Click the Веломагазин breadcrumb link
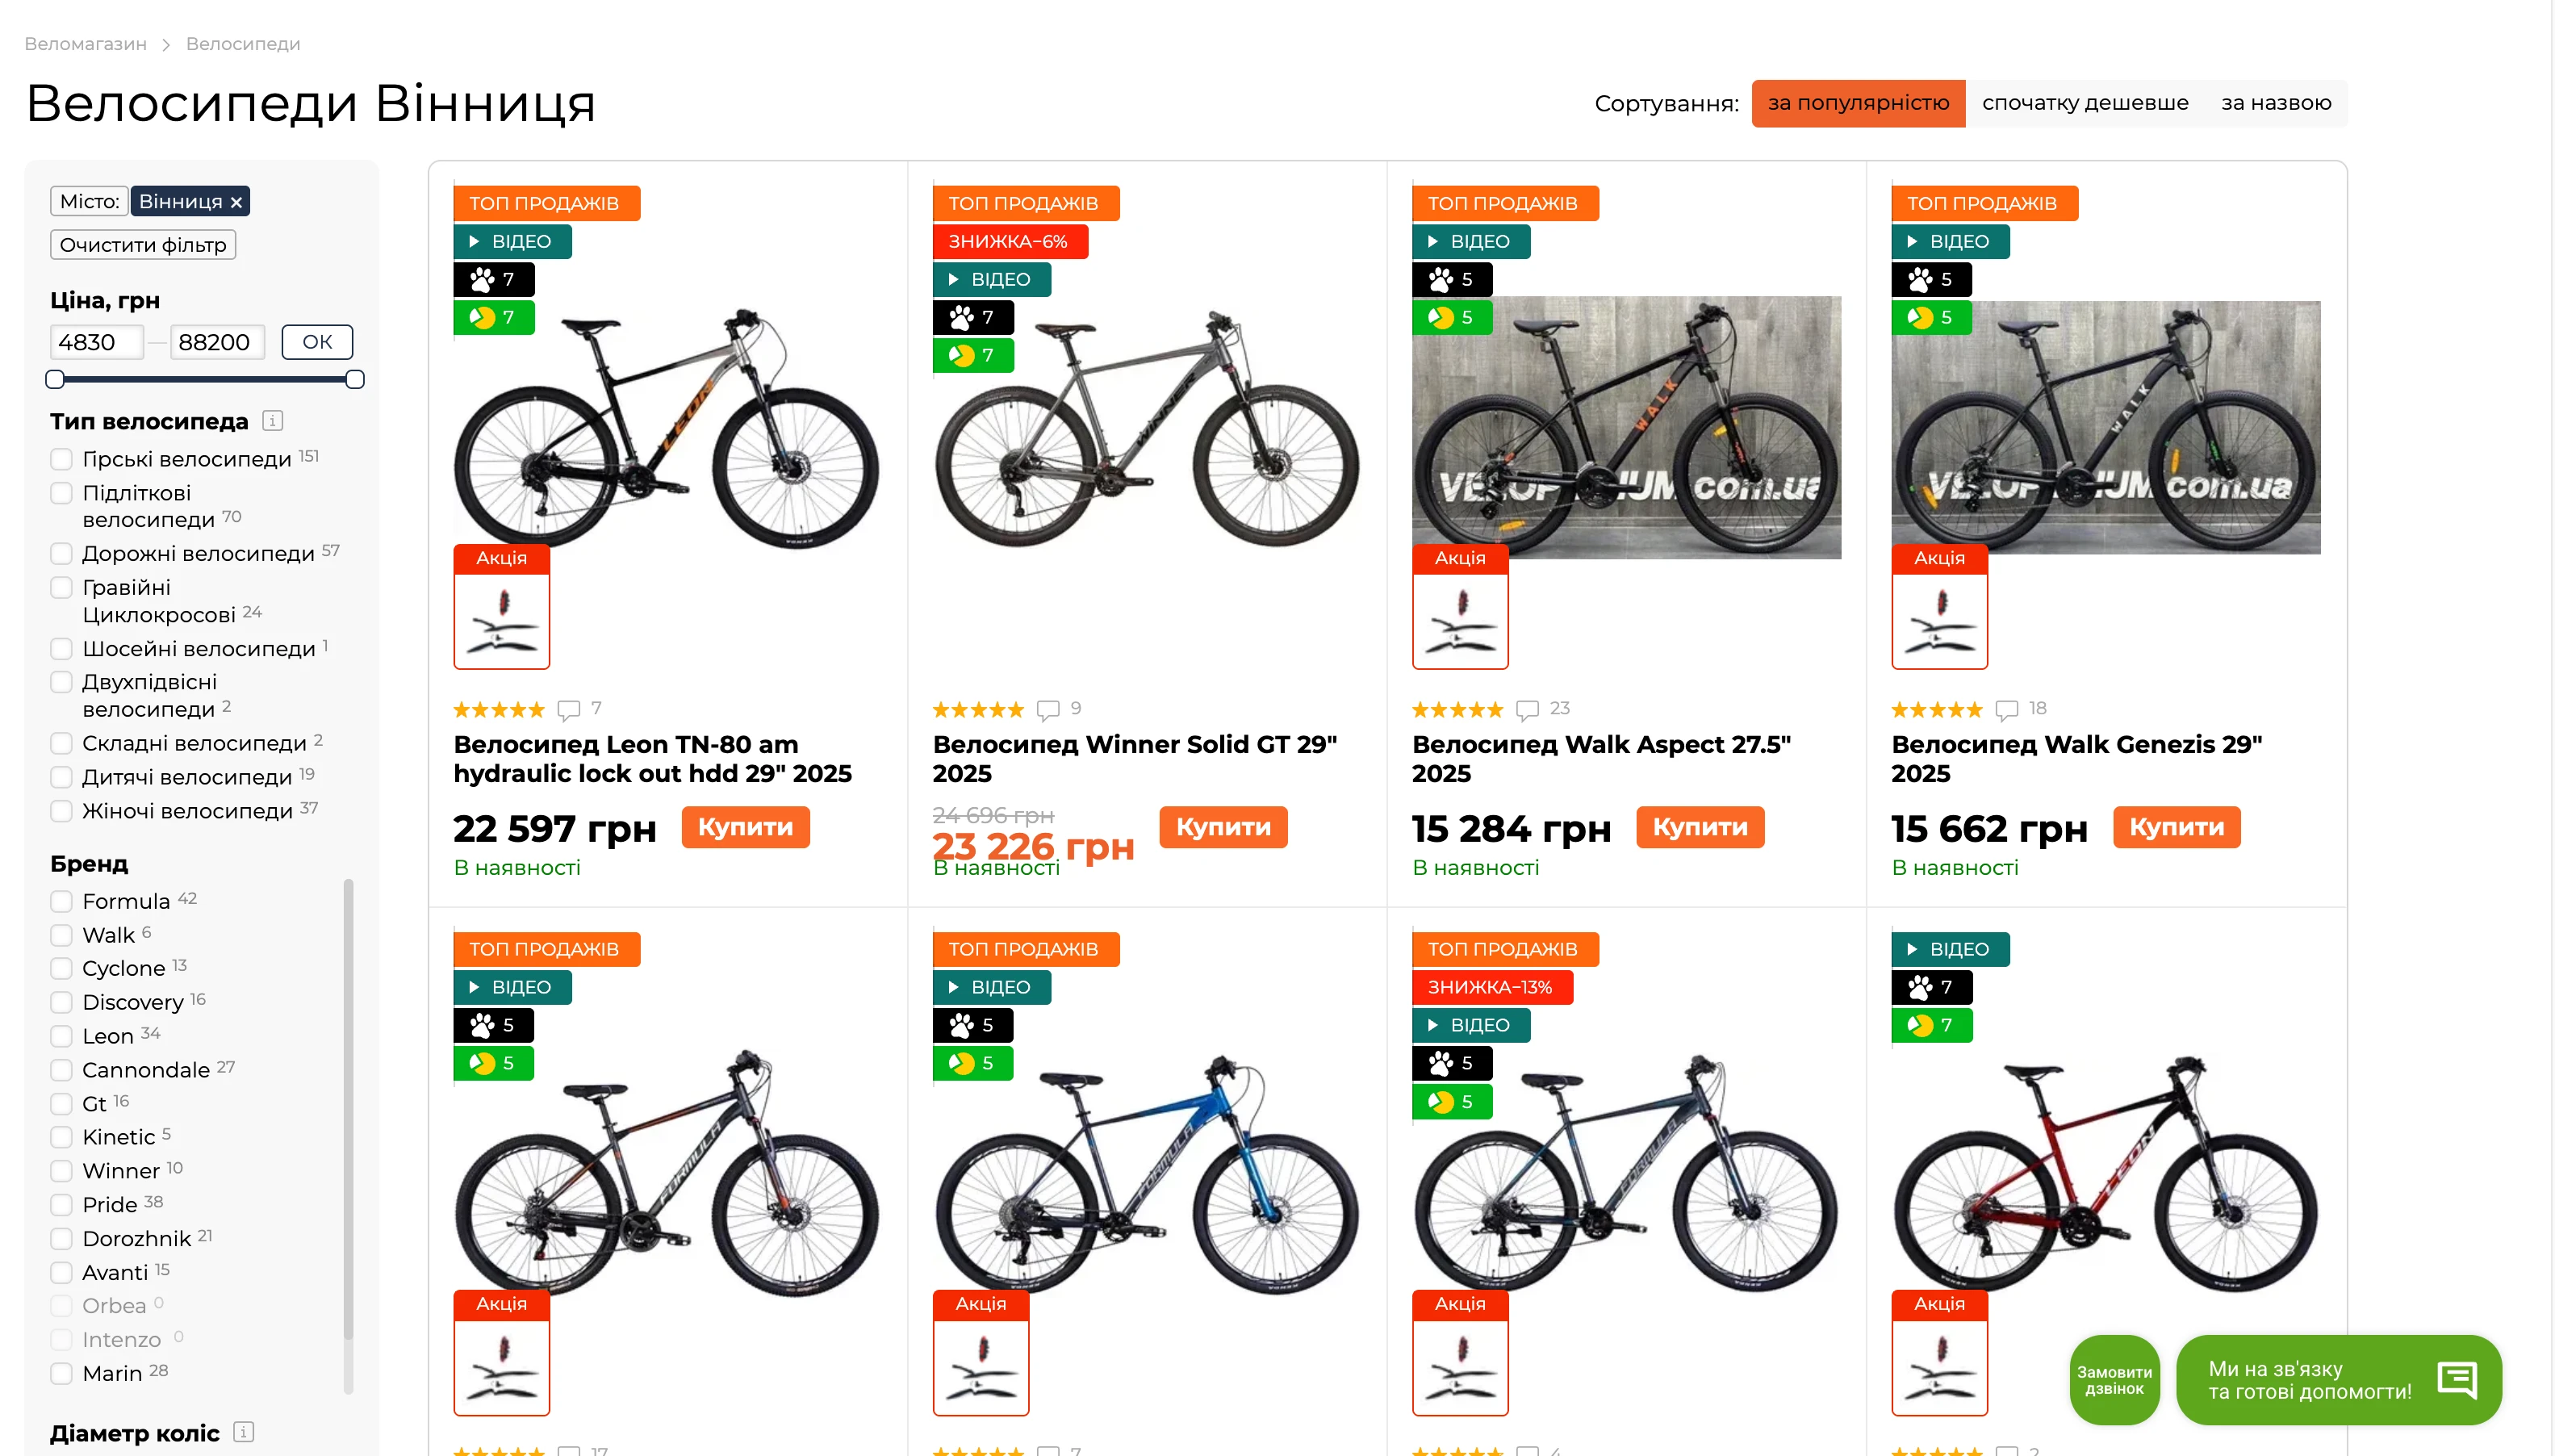 pos(85,44)
